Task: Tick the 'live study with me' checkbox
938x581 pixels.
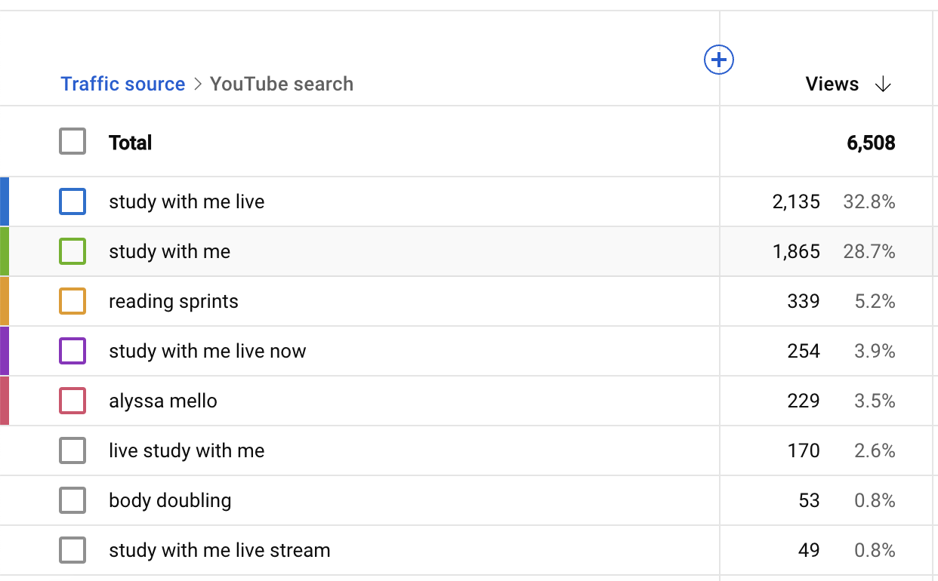Action: click(x=73, y=450)
